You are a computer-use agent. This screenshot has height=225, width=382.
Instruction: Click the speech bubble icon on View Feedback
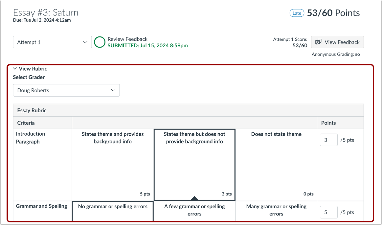(x=319, y=42)
